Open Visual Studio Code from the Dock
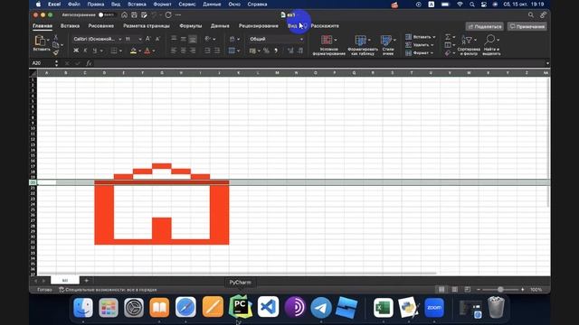This screenshot has width=579, height=325. (x=268, y=307)
